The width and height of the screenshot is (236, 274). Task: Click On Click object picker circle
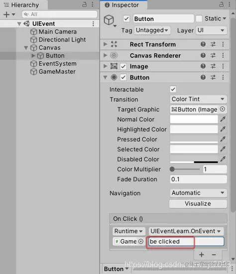click(x=141, y=241)
